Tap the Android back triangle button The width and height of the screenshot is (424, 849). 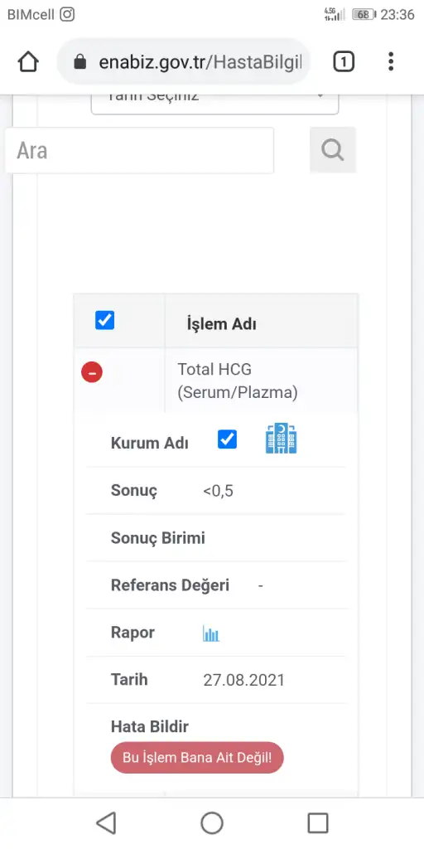[x=106, y=823]
